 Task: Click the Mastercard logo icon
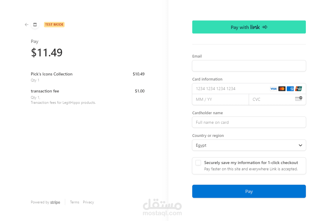coord(282,89)
